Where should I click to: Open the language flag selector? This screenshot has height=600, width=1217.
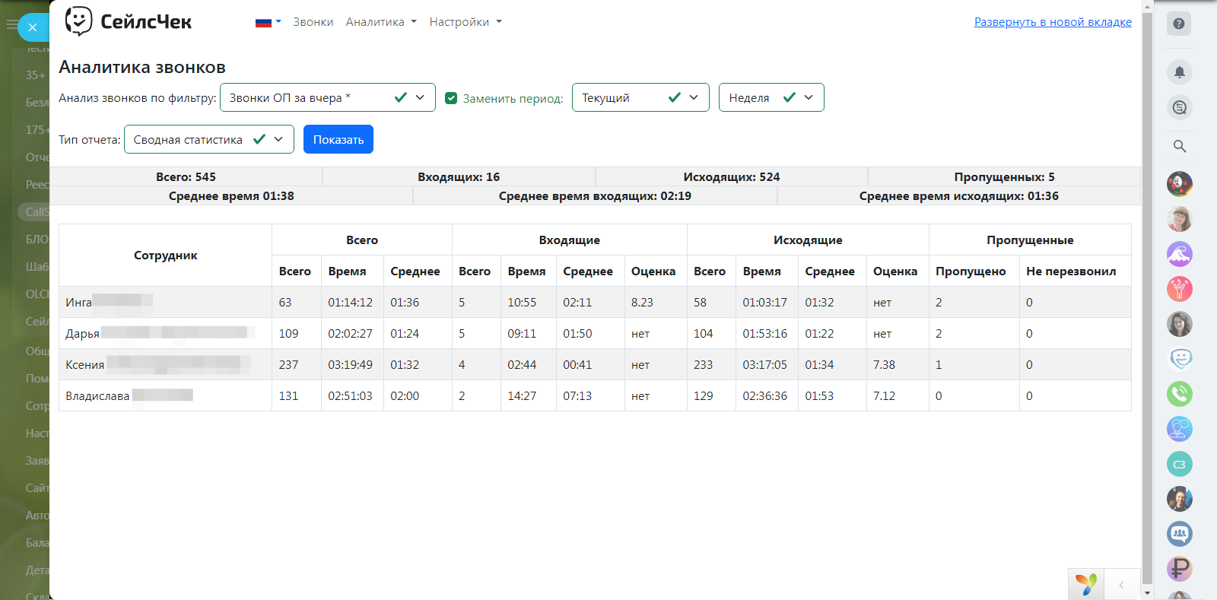click(x=268, y=22)
